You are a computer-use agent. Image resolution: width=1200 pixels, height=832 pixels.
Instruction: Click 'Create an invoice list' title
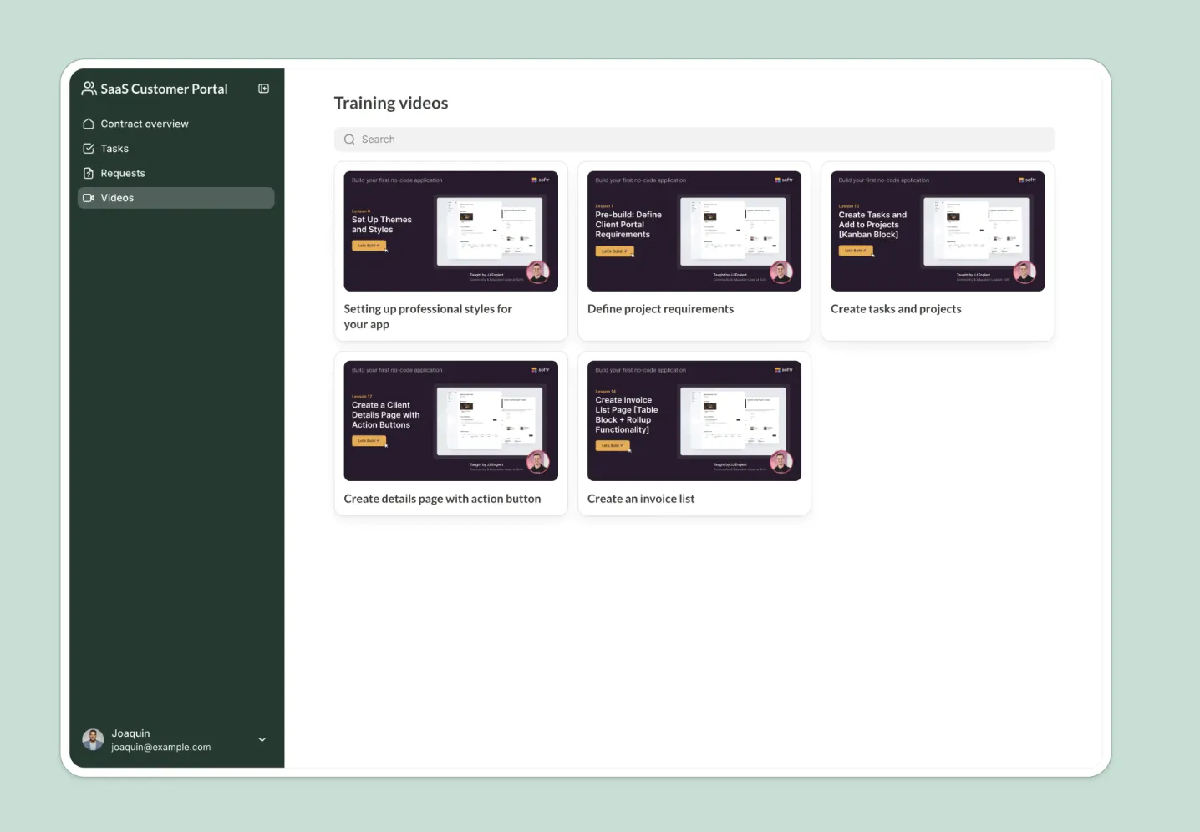[641, 499]
